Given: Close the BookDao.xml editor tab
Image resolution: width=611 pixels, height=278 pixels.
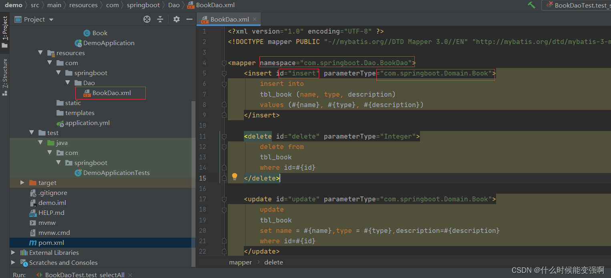Looking at the screenshot, I should pyautogui.click(x=255, y=19).
